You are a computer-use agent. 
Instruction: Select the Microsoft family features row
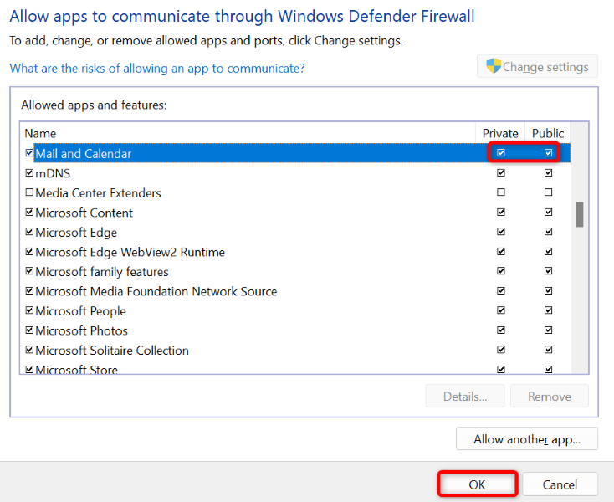pos(295,271)
